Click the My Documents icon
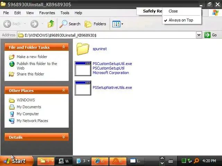Viewport: 222px width, 166px height. (x=12, y=107)
